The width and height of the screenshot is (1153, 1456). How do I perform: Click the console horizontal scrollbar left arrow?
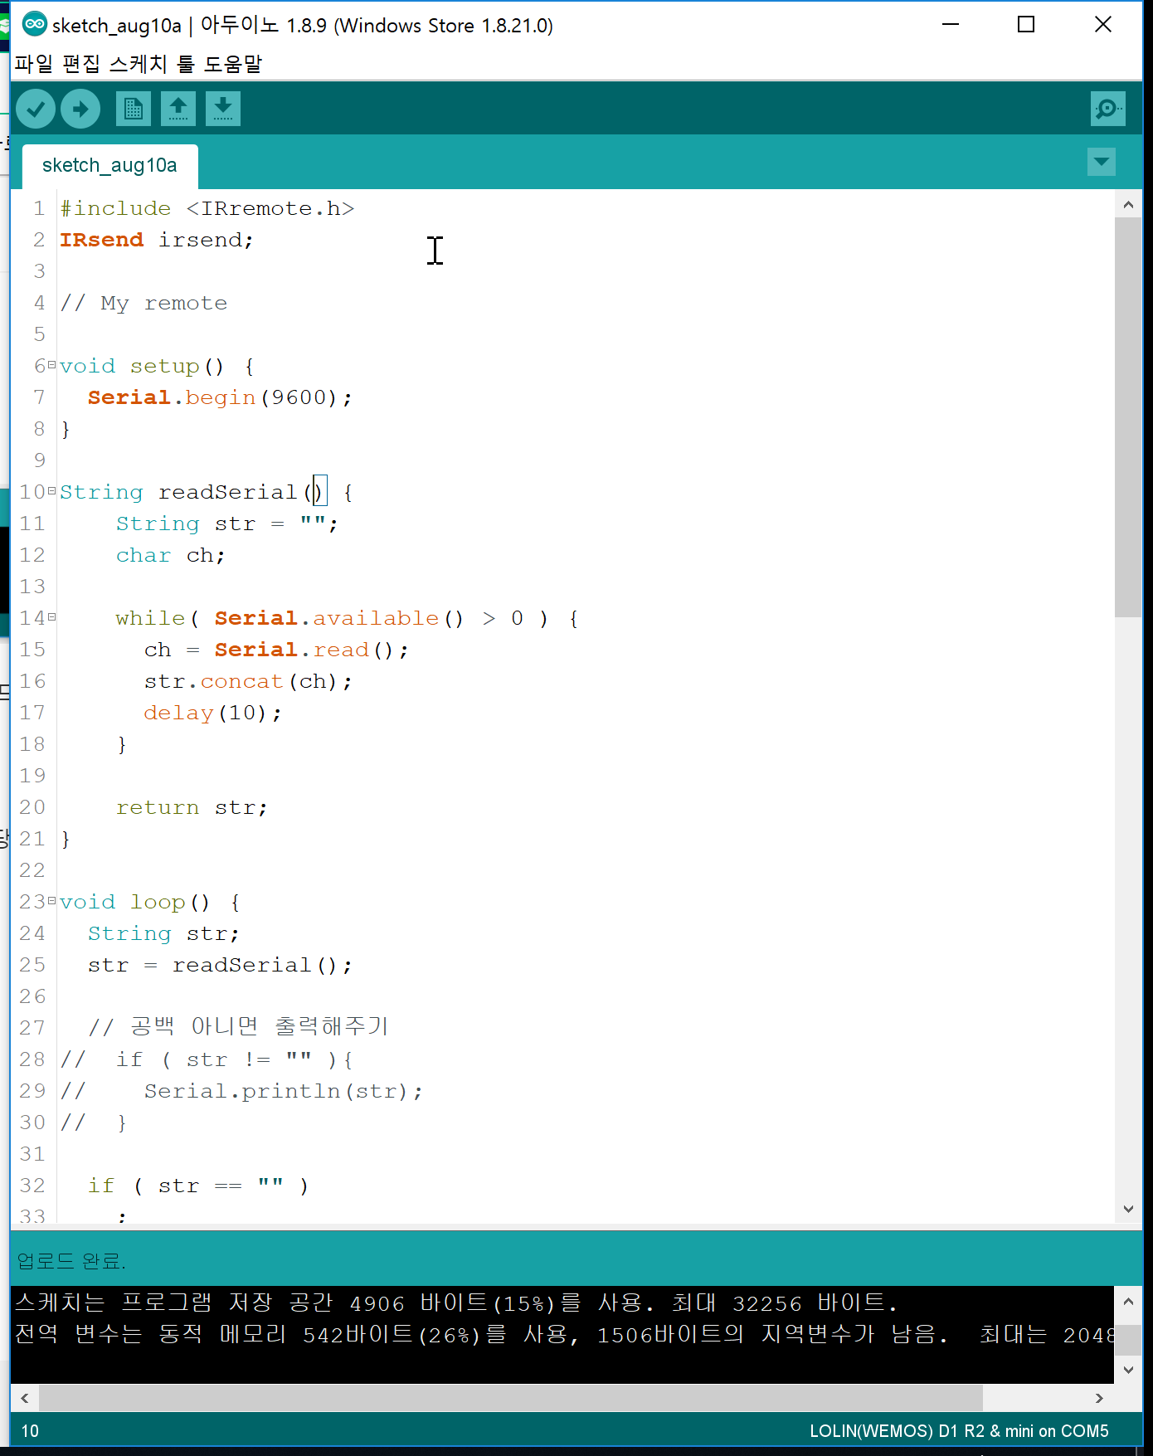pyautogui.click(x=25, y=1398)
